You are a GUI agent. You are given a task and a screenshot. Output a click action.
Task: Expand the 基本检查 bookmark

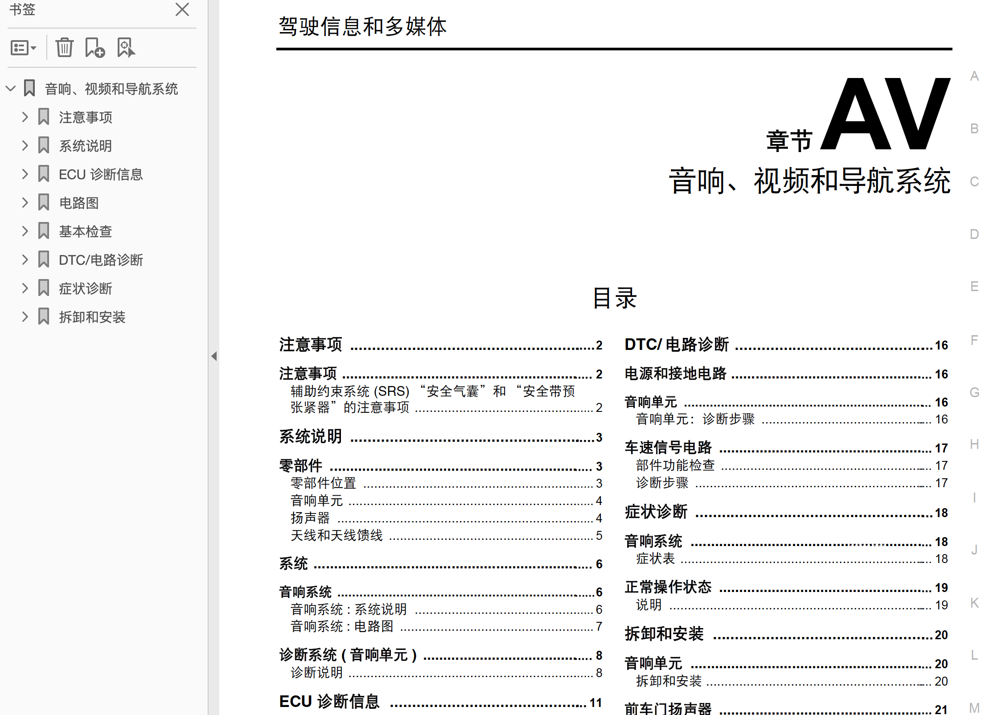pyautogui.click(x=25, y=231)
